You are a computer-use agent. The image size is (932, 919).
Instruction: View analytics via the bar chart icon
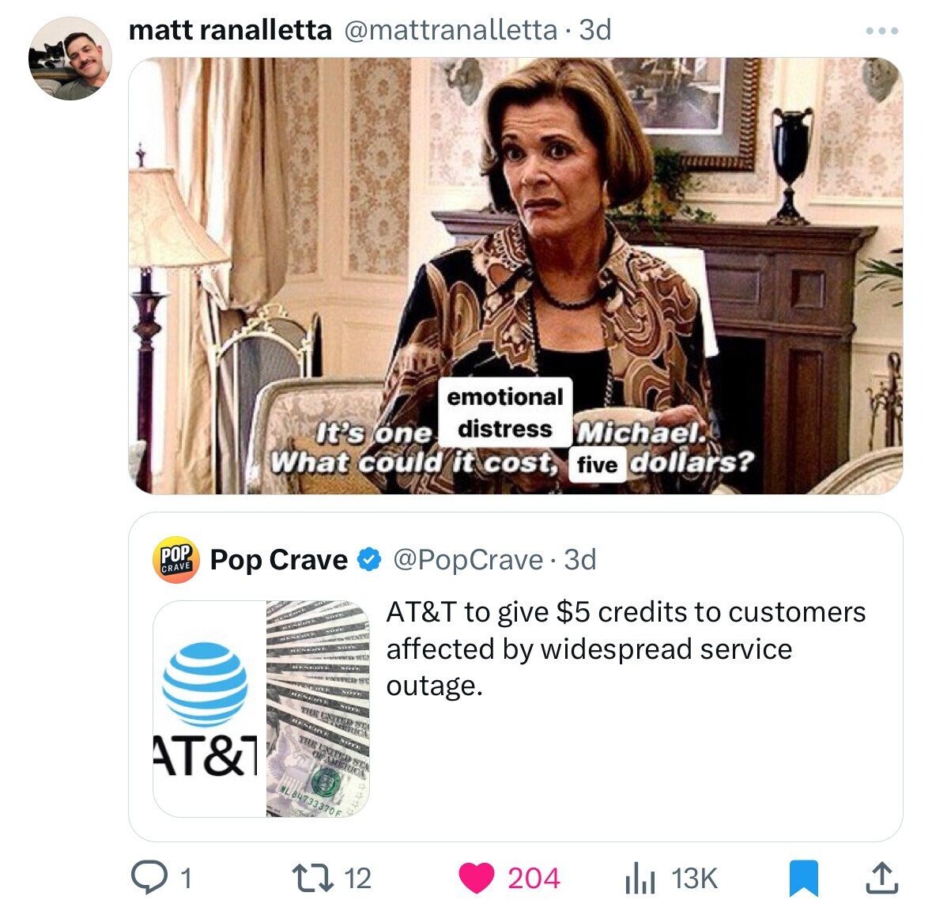click(640, 879)
